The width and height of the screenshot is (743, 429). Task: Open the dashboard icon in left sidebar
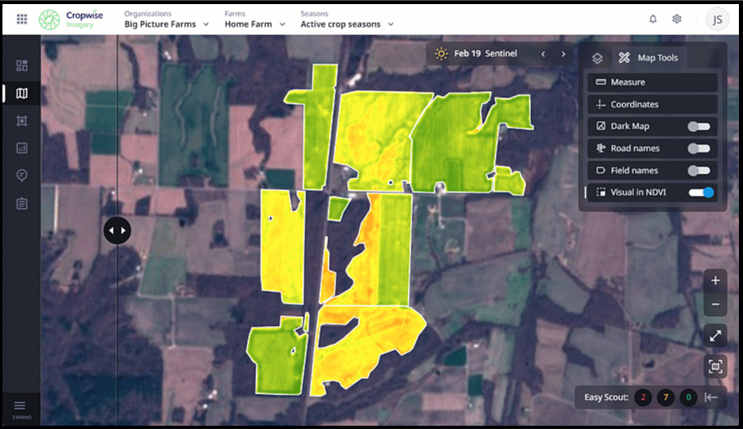(x=21, y=65)
